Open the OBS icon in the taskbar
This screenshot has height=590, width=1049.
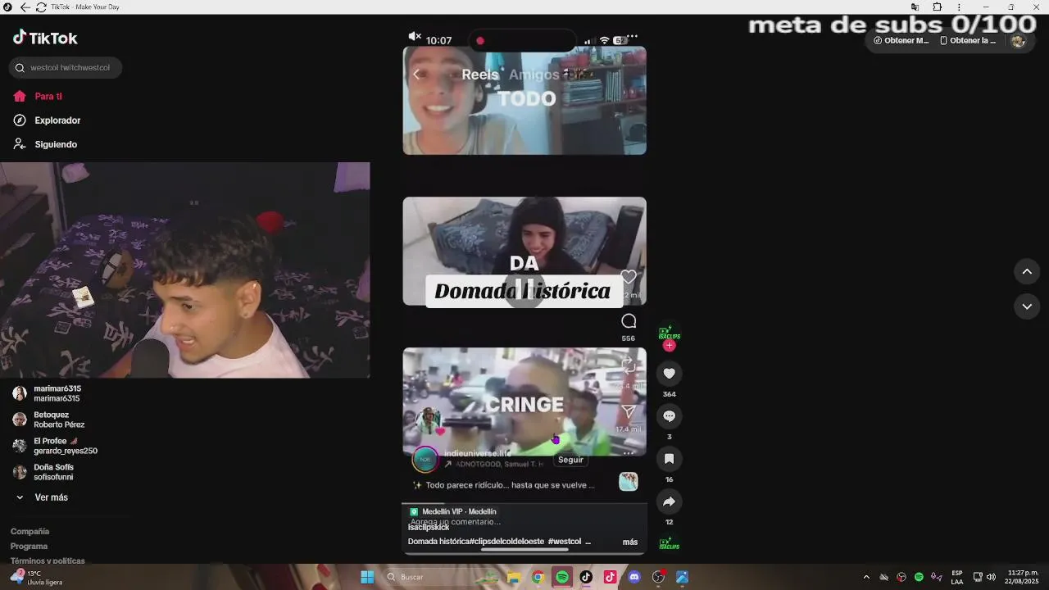658,577
